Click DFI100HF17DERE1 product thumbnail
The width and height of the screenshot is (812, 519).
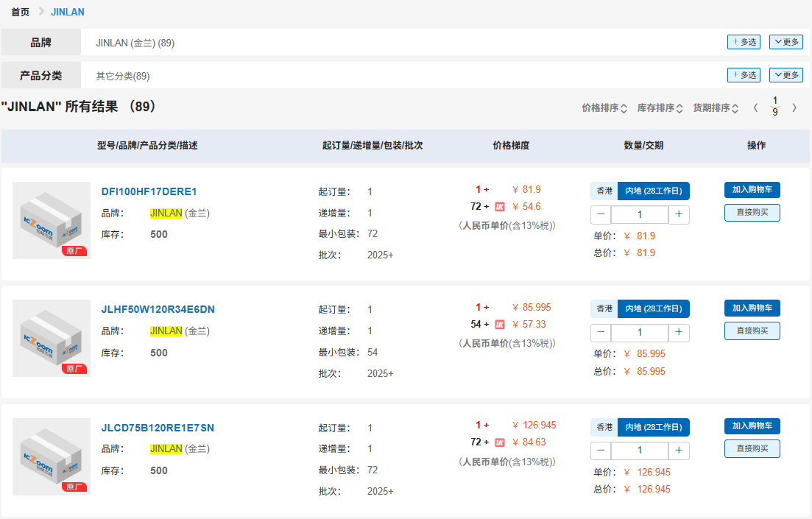point(52,220)
